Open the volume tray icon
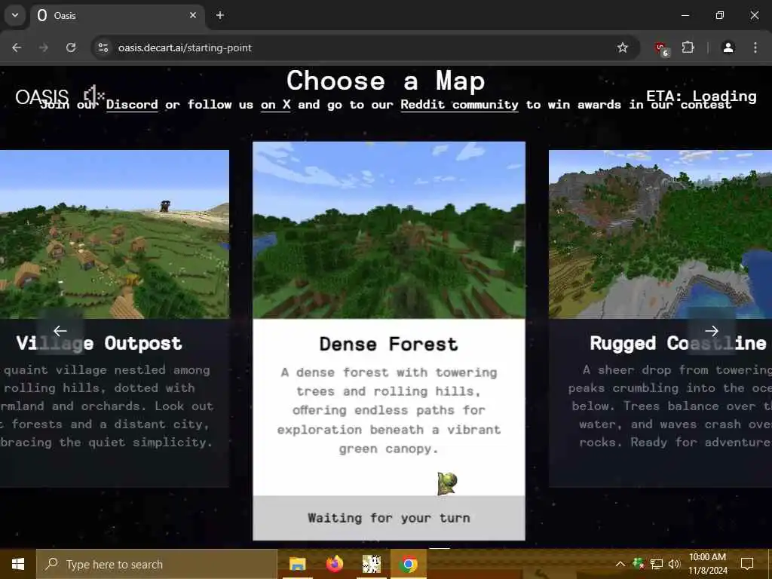This screenshot has height=579, width=772. [x=674, y=564]
